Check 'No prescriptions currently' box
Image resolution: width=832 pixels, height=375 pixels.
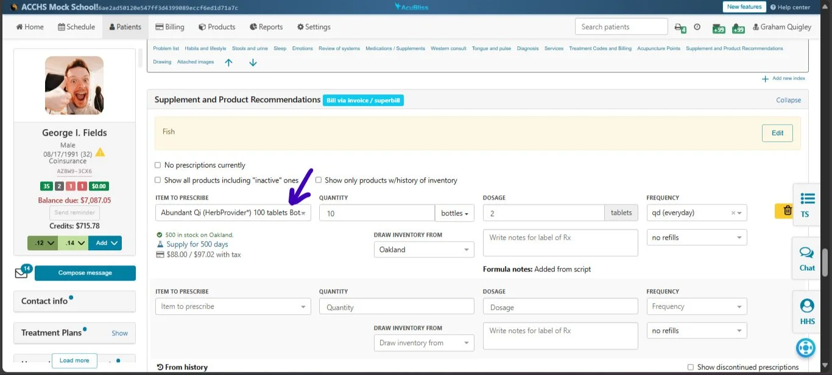pyautogui.click(x=158, y=165)
